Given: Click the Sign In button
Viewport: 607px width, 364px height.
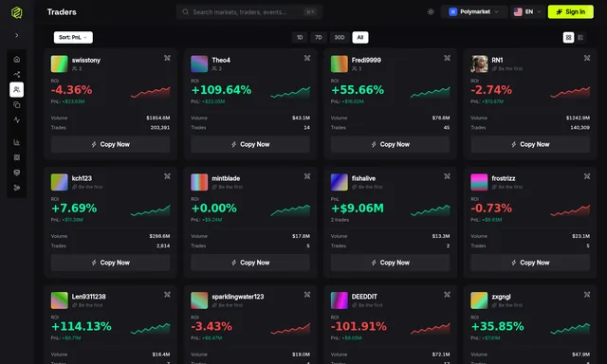Looking at the screenshot, I should coord(571,12).
